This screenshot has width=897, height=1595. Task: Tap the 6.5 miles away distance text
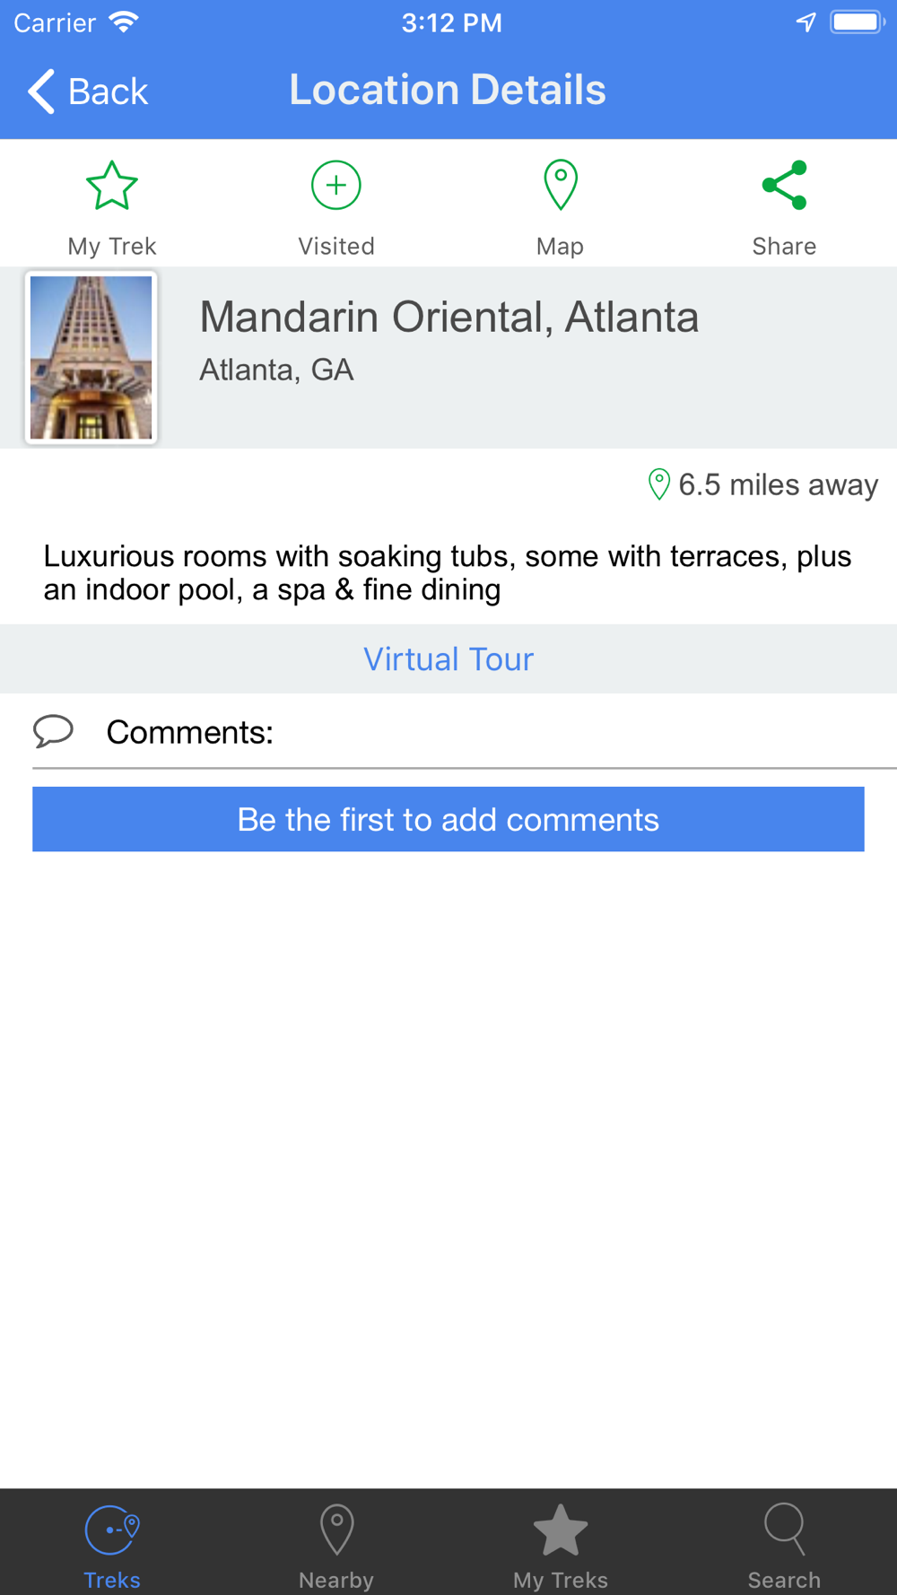(x=778, y=484)
